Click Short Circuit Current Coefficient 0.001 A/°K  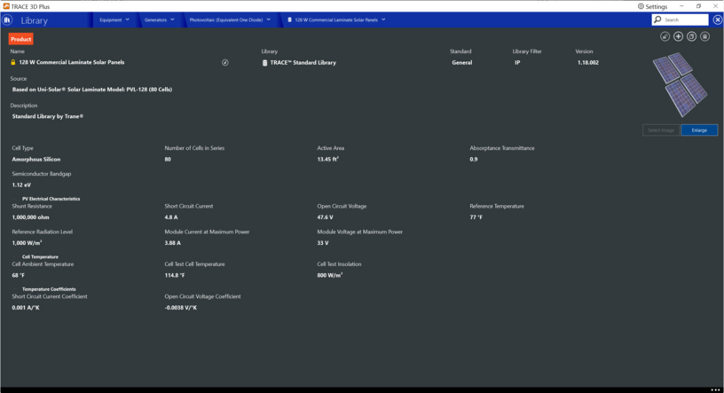point(26,308)
